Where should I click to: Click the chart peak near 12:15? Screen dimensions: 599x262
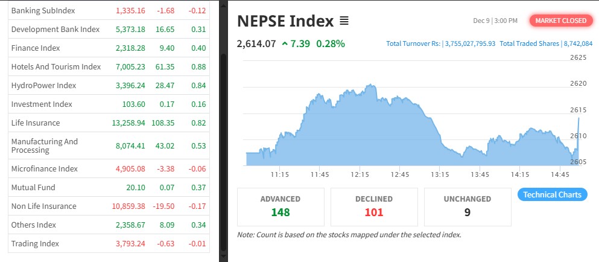[x=366, y=87]
